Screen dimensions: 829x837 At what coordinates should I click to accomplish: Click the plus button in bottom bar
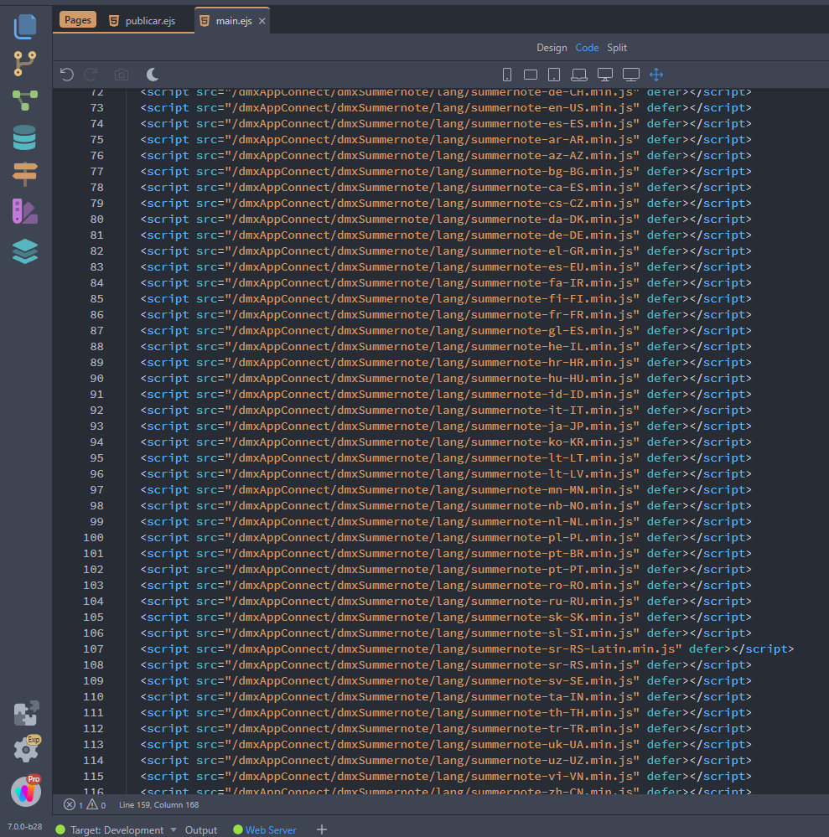(322, 829)
